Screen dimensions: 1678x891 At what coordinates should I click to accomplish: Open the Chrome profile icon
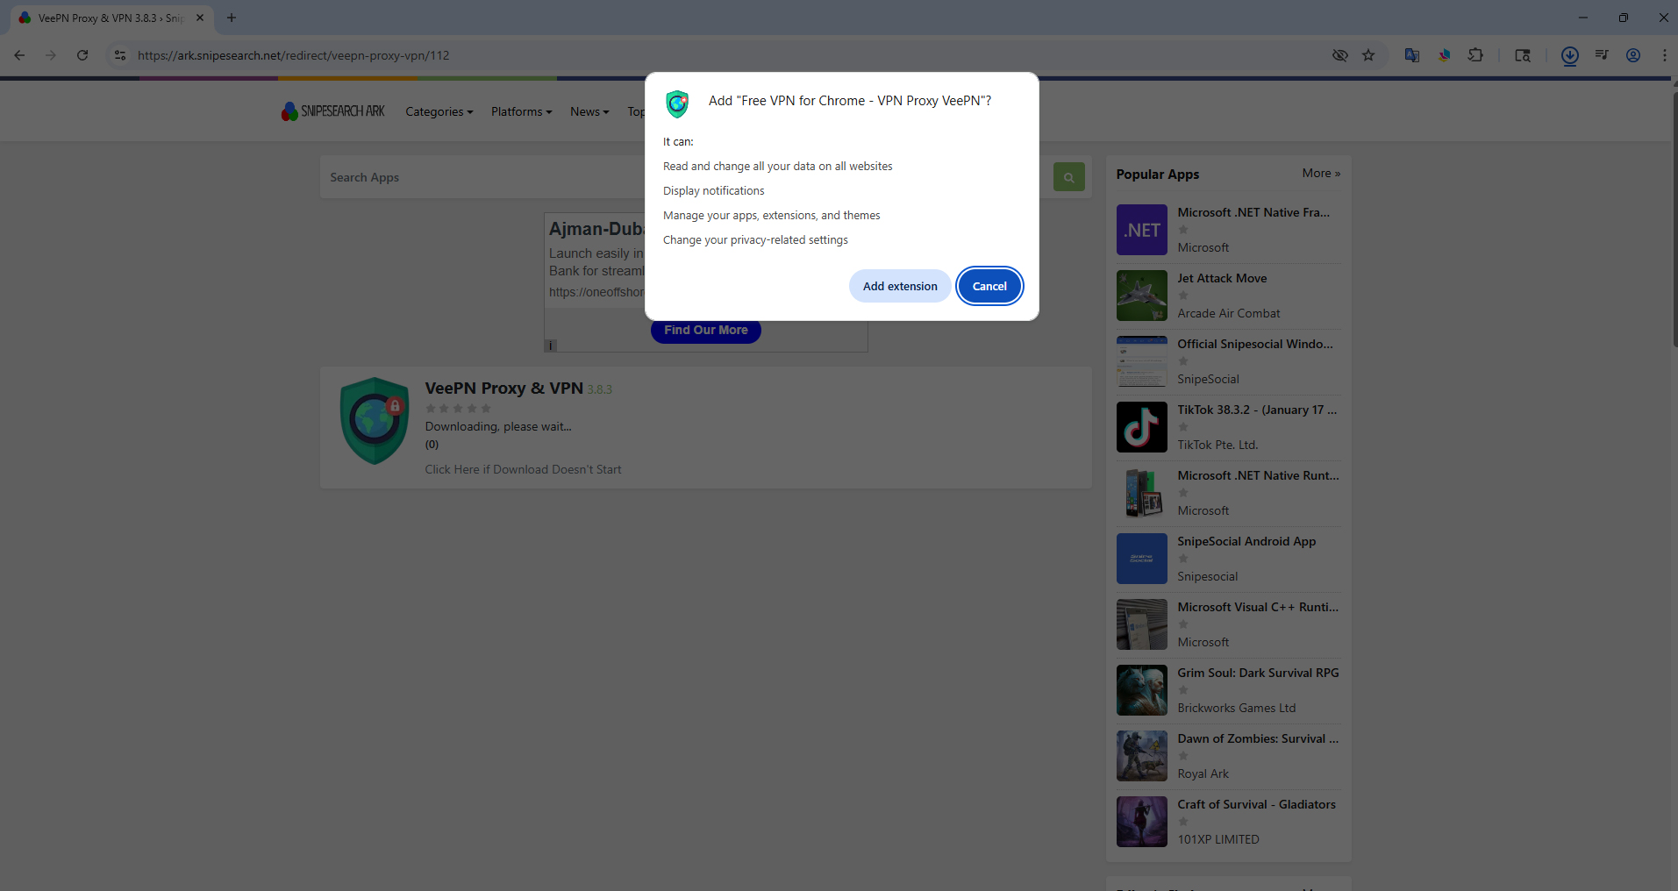pos(1633,55)
